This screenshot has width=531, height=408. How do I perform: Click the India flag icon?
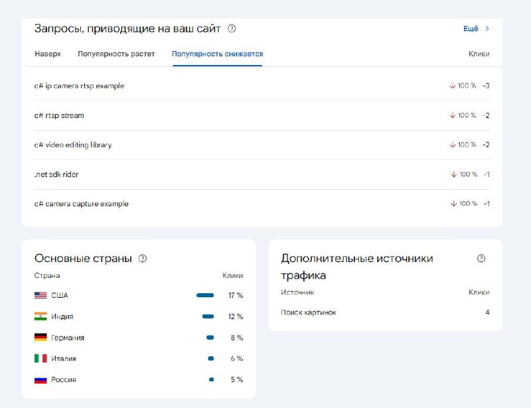(40, 315)
